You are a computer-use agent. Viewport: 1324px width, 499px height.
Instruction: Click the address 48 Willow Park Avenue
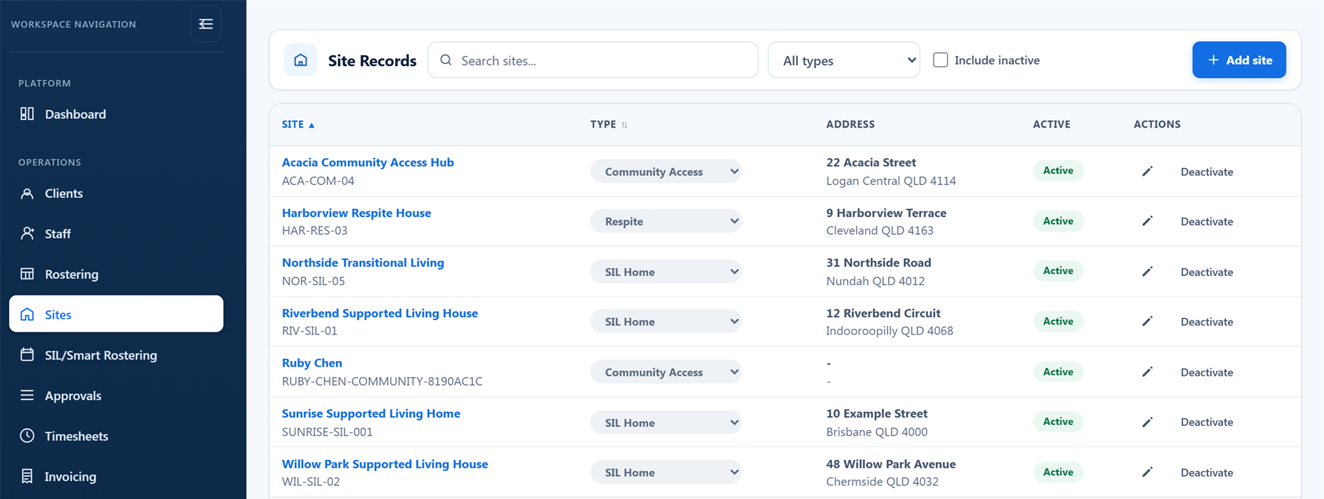tap(891, 463)
